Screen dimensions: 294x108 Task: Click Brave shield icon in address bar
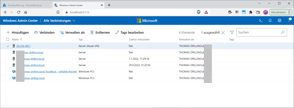click(x=199, y=12)
